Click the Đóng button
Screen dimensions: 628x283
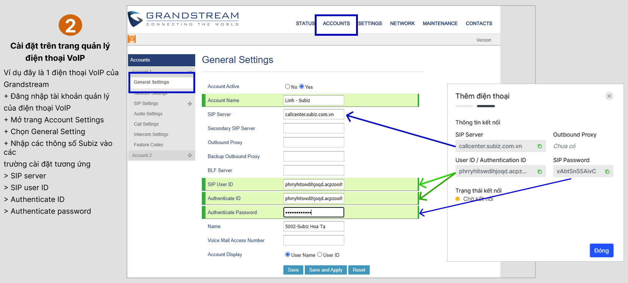(x=601, y=251)
